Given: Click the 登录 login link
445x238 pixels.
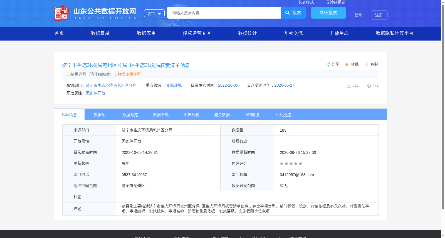Looking at the screenshot, I should pos(358,15).
